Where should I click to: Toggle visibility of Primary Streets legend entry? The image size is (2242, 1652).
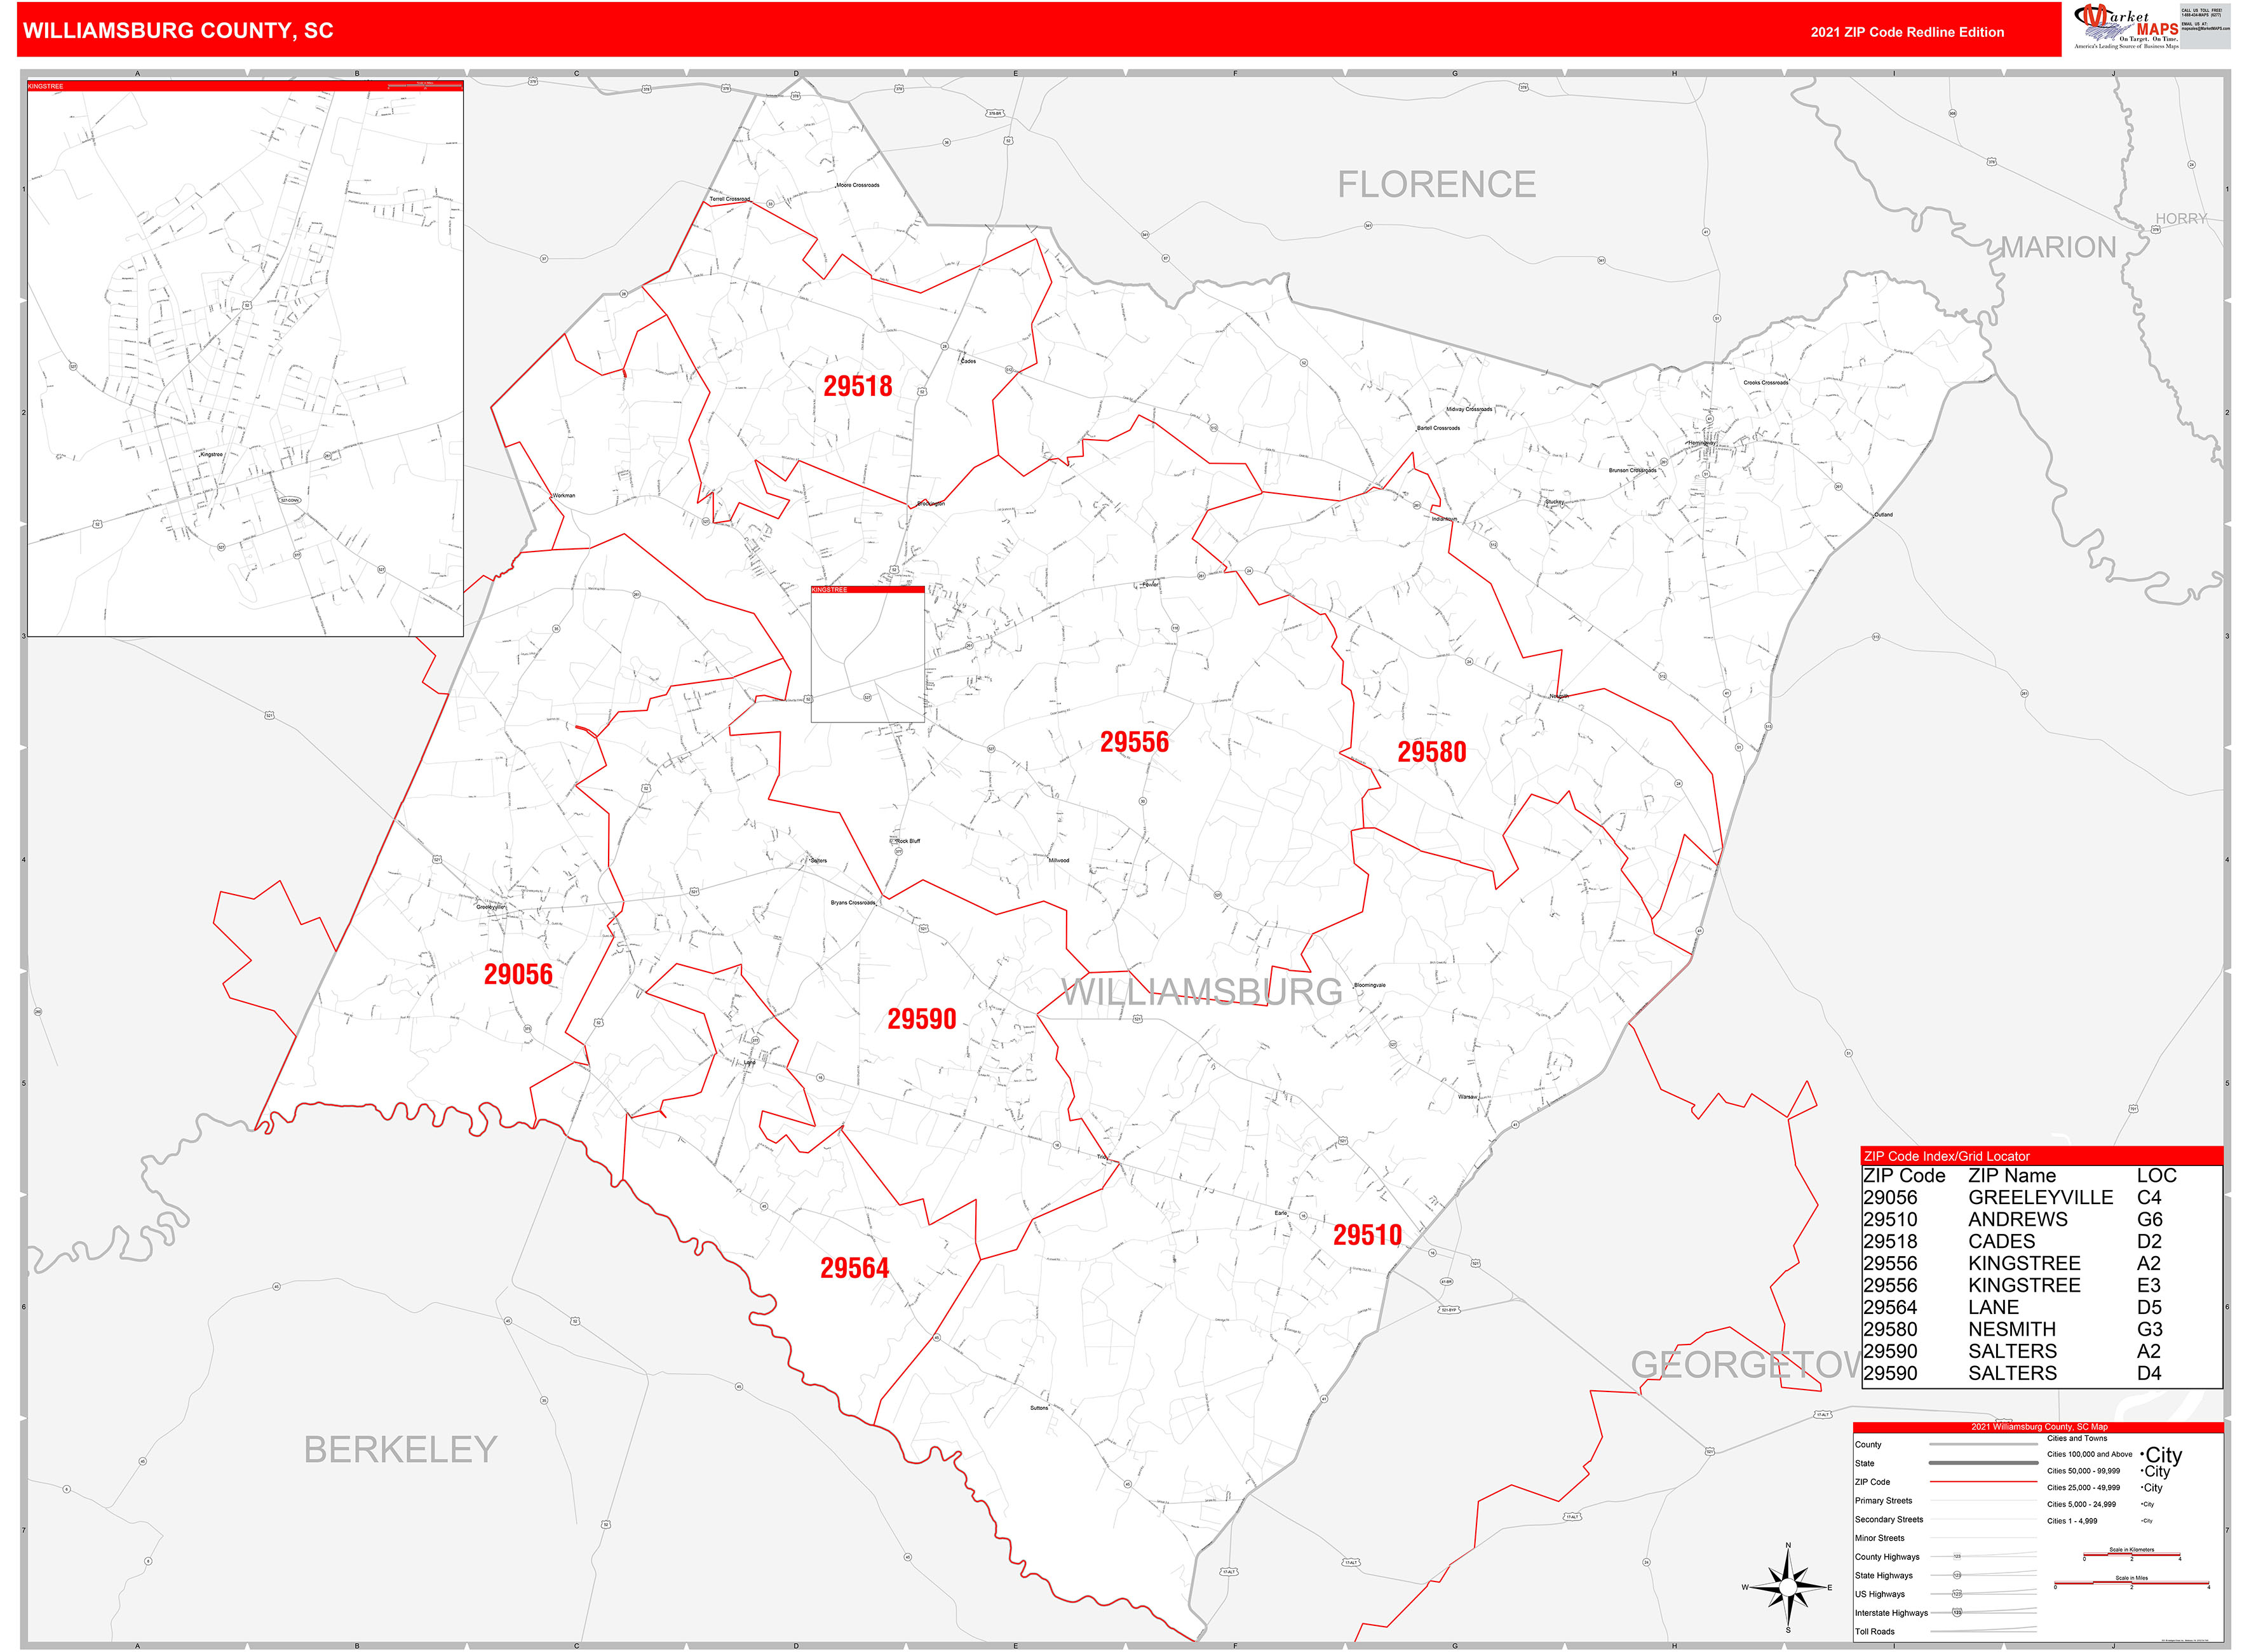click(x=1983, y=1500)
